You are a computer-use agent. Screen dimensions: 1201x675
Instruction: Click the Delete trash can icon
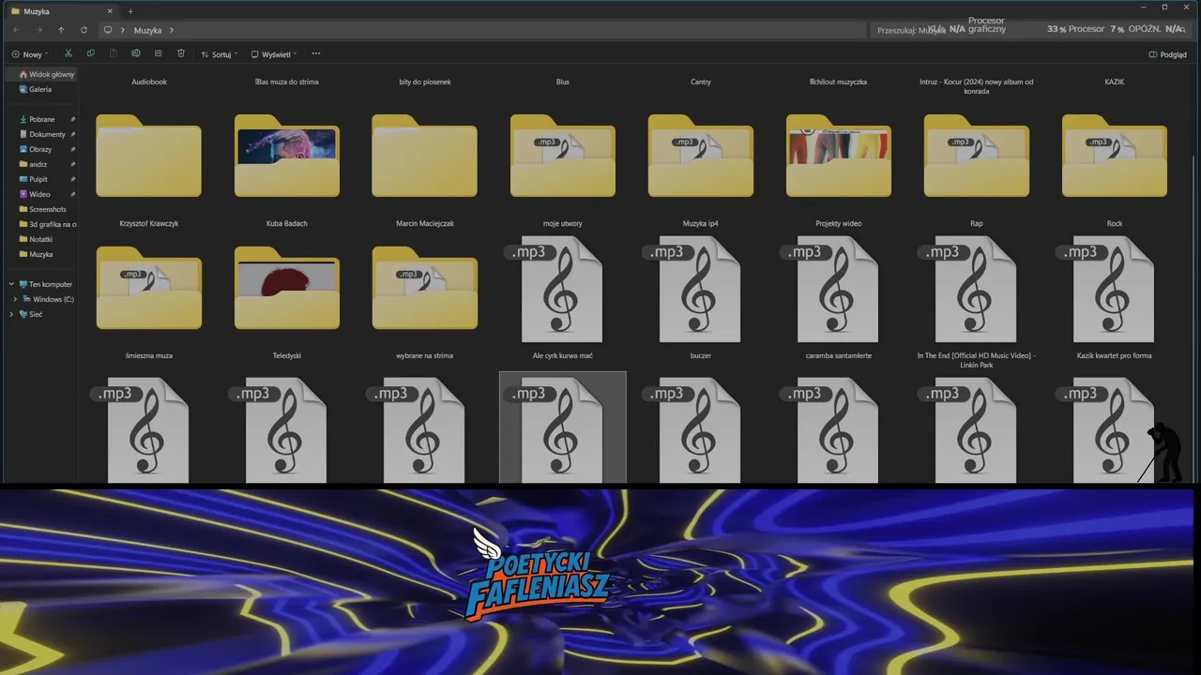(x=181, y=53)
